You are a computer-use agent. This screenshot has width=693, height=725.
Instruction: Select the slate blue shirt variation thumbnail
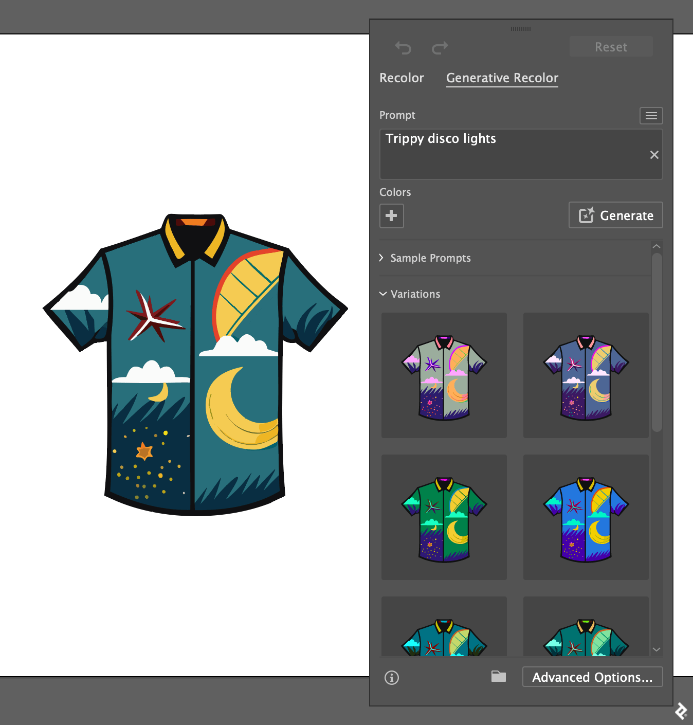tap(586, 375)
